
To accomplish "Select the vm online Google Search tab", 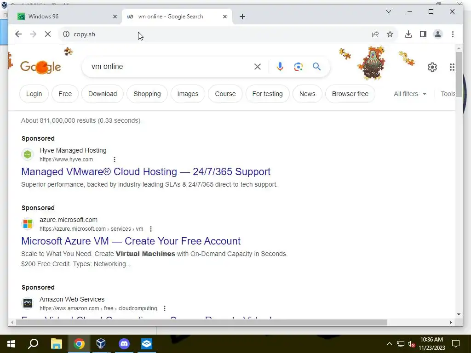I will coord(177,17).
